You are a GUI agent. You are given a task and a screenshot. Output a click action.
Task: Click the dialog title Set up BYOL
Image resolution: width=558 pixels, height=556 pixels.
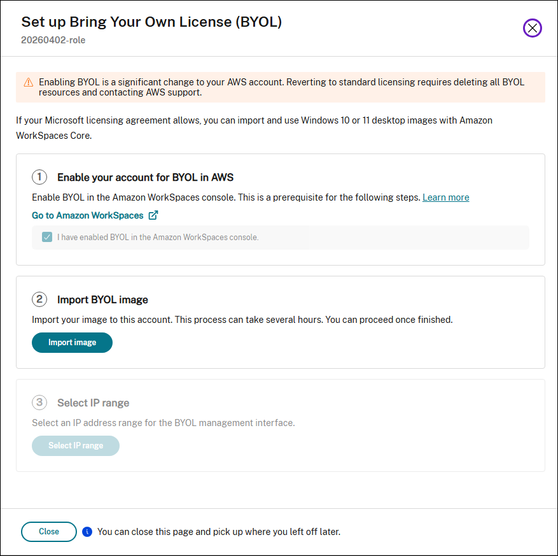tap(151, 22)
